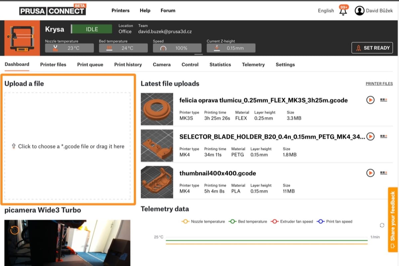This screenshot has width=399, height=266.
Task: Click the bed temperature icon
Action: (109, 48)
